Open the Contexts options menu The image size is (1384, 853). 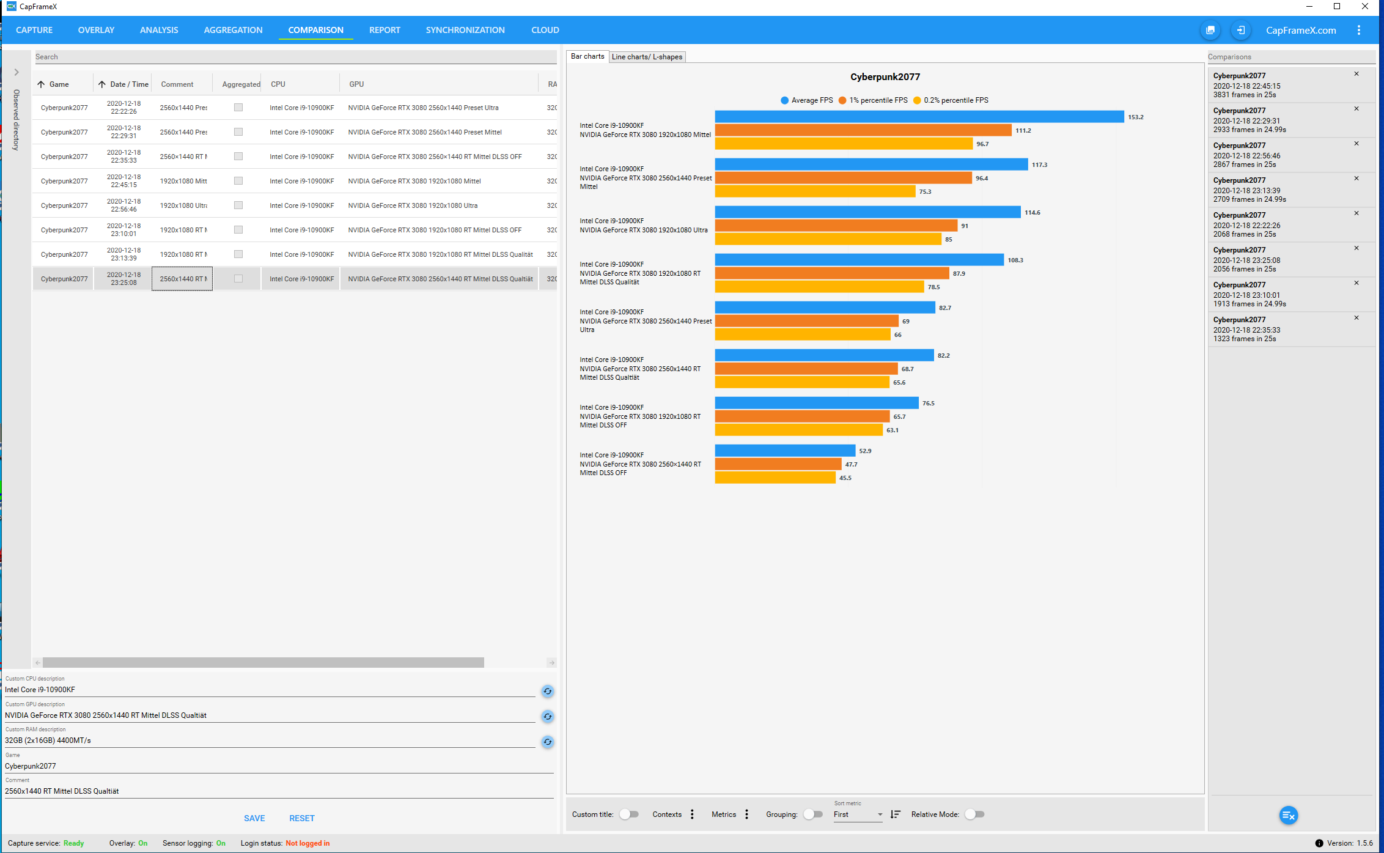point(692,814)
